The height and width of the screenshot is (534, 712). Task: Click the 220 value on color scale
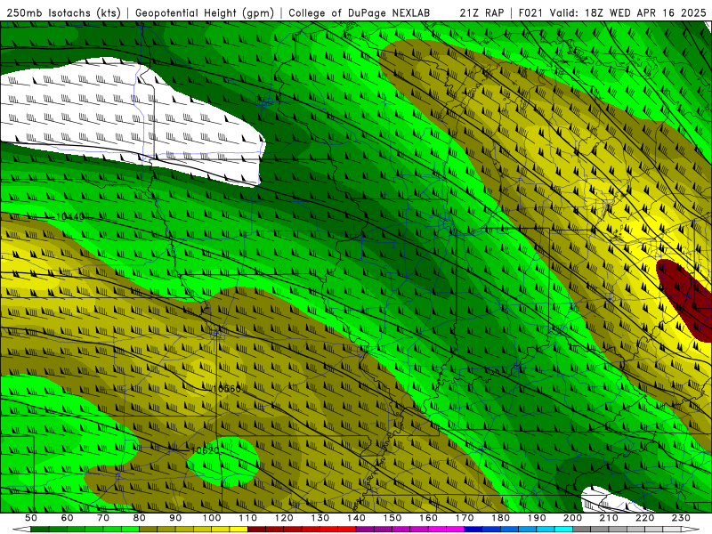(x=644, y=518)
